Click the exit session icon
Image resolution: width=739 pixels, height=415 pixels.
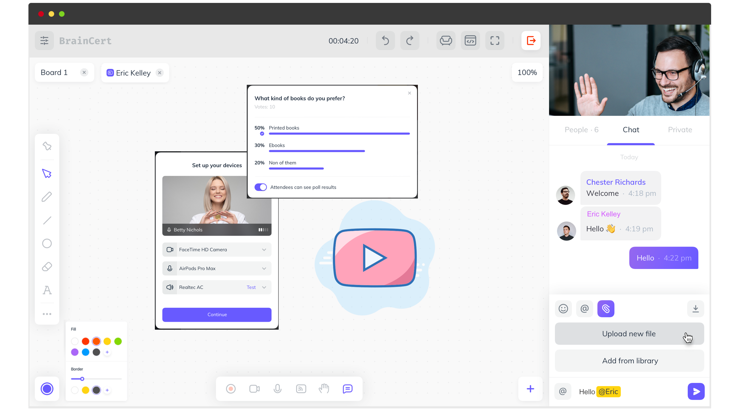531,41
